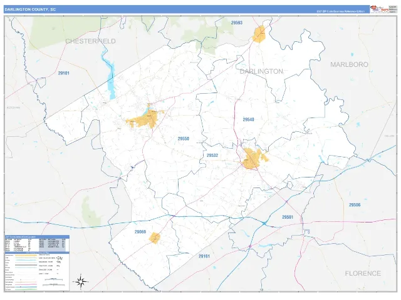Image resolution: width=401 pixels, height=300 pixels.
Task: Click the green line swatch at the legend bottom
Action: [x=26, y=289]
